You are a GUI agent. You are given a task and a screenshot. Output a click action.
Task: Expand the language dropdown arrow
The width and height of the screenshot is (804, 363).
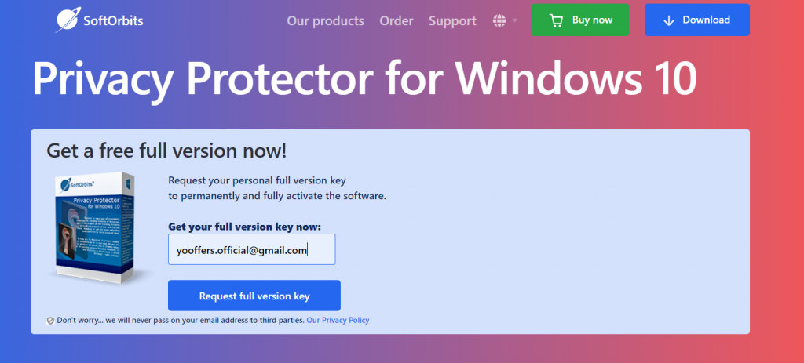[x=514, y=20]
